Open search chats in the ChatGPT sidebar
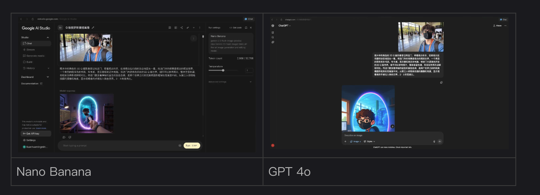The image size is (540, 195). pyautogui.click(x=273, y=37)
